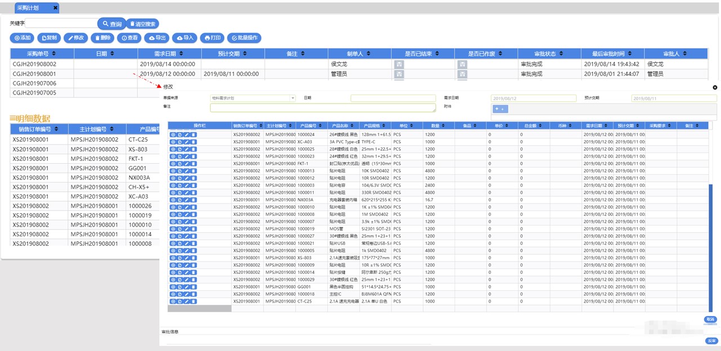Click the 添加 add button
The height and width of the screenshot is (351, 721).
tap(23, 38)
